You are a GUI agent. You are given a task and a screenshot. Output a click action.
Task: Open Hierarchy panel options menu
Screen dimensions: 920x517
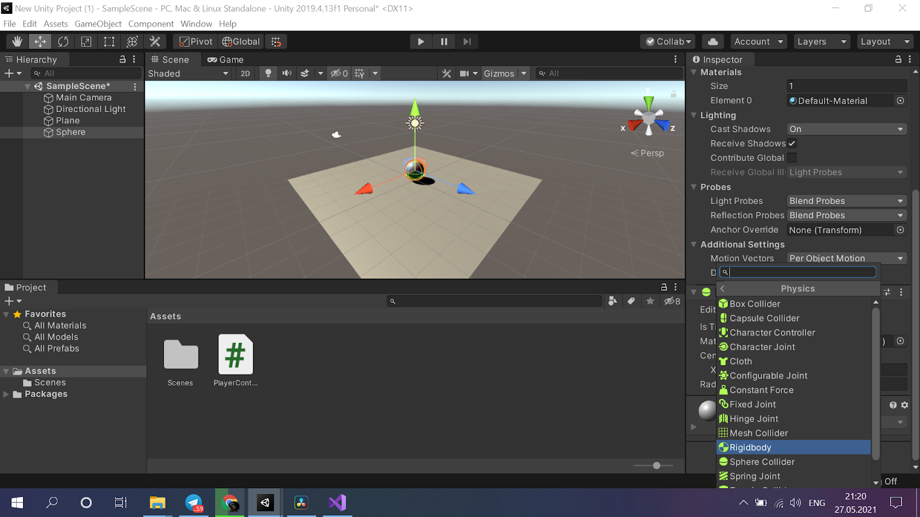[x=134, y=59]
